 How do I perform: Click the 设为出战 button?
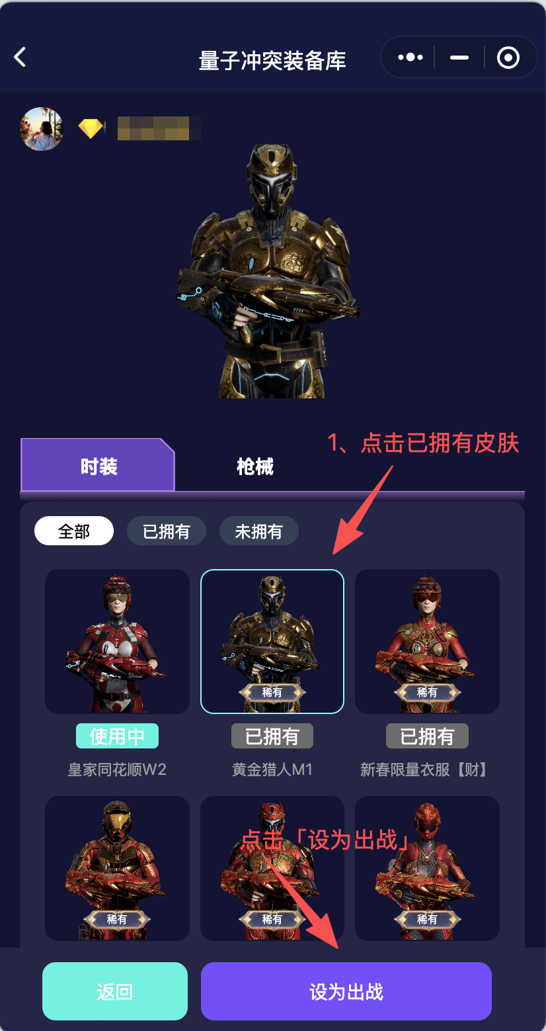tap(346, 991)
